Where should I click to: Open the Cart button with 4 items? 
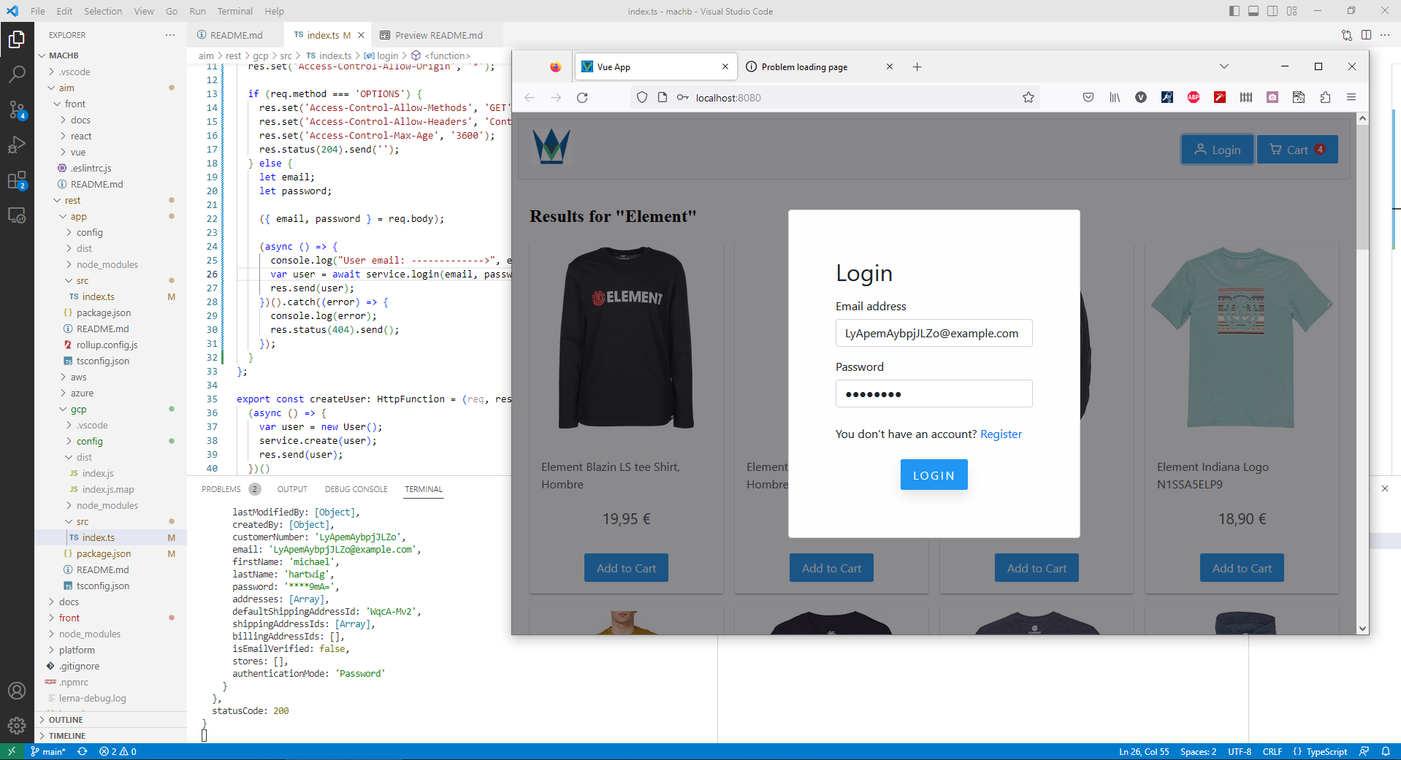(x=1297, y=150)
